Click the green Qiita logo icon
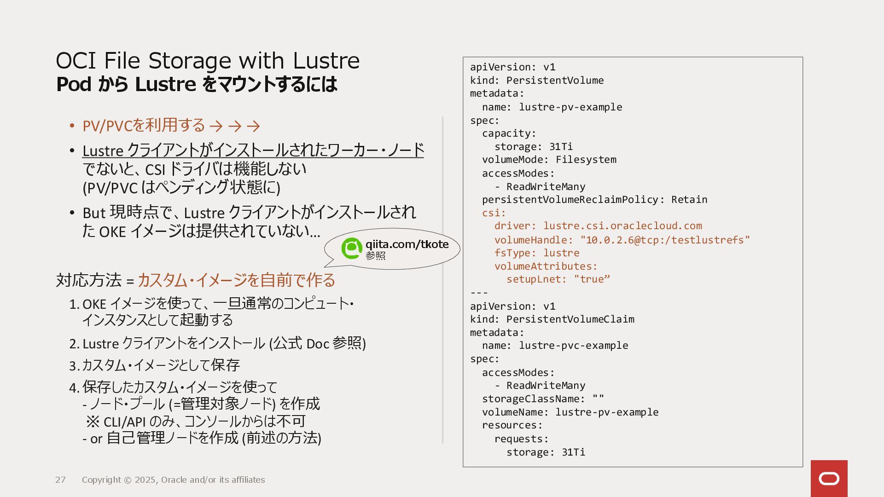Viewport: 884px width, 497px height. 352,248
